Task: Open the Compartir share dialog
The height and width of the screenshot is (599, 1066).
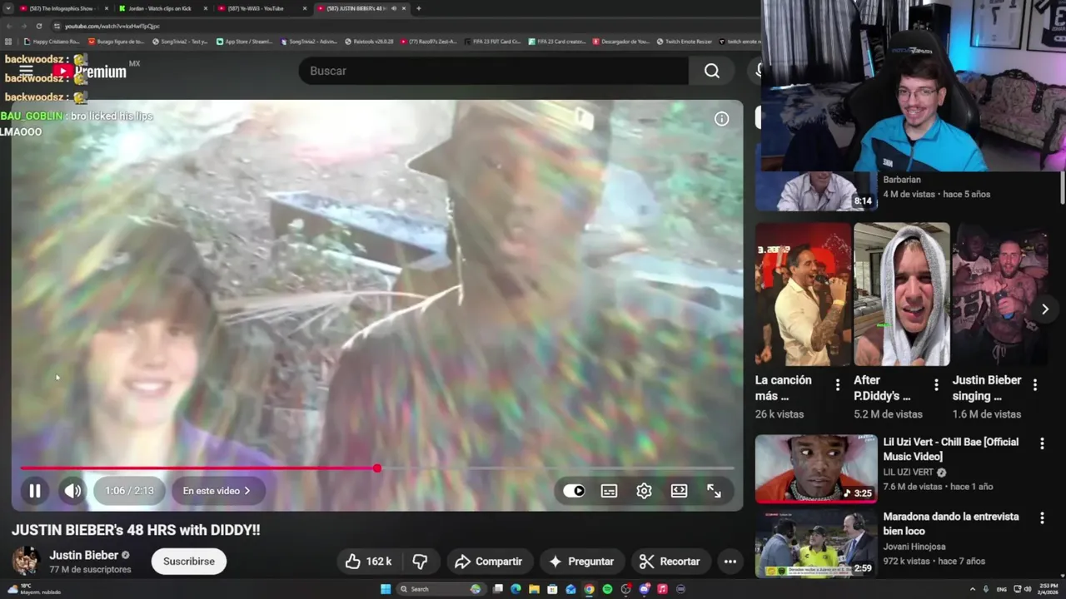Action: point(488,562)
